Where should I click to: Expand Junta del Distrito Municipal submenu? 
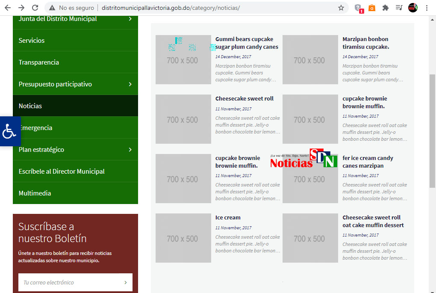130,19
